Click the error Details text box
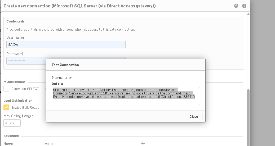 (126, 96)
